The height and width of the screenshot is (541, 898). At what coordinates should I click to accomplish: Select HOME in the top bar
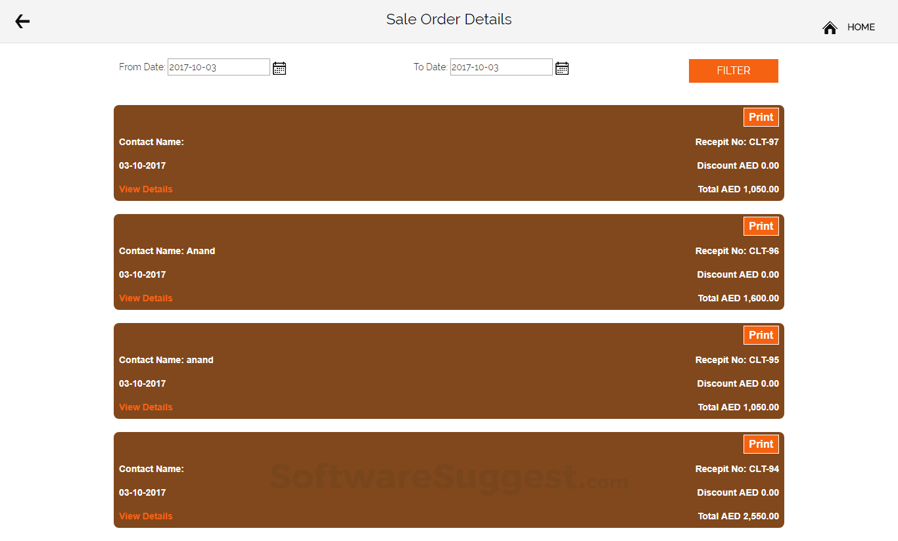(x=861, y=27)
